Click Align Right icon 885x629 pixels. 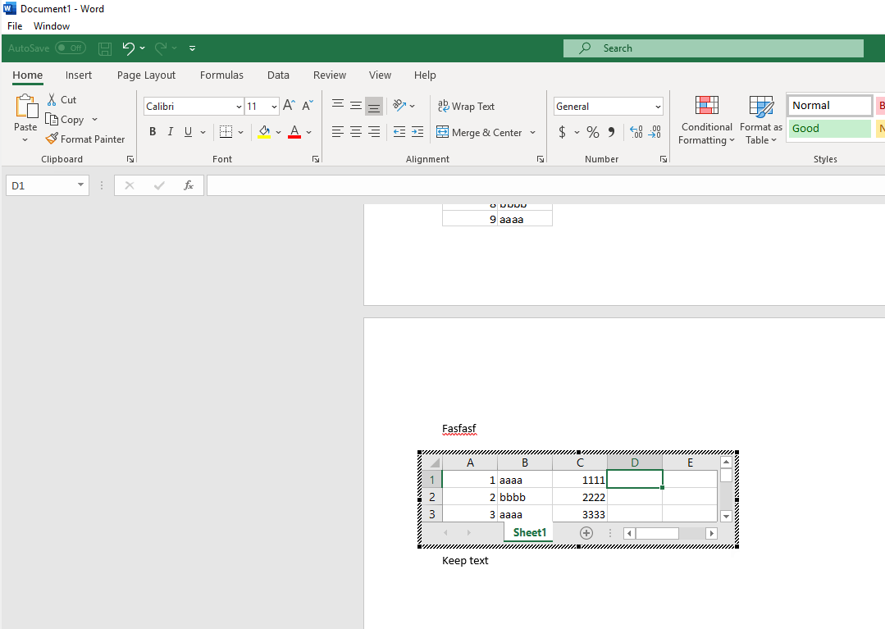pyautogui.click(x=374, y=132)
